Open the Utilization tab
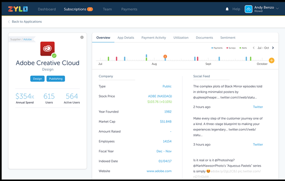 pos(181,38)
